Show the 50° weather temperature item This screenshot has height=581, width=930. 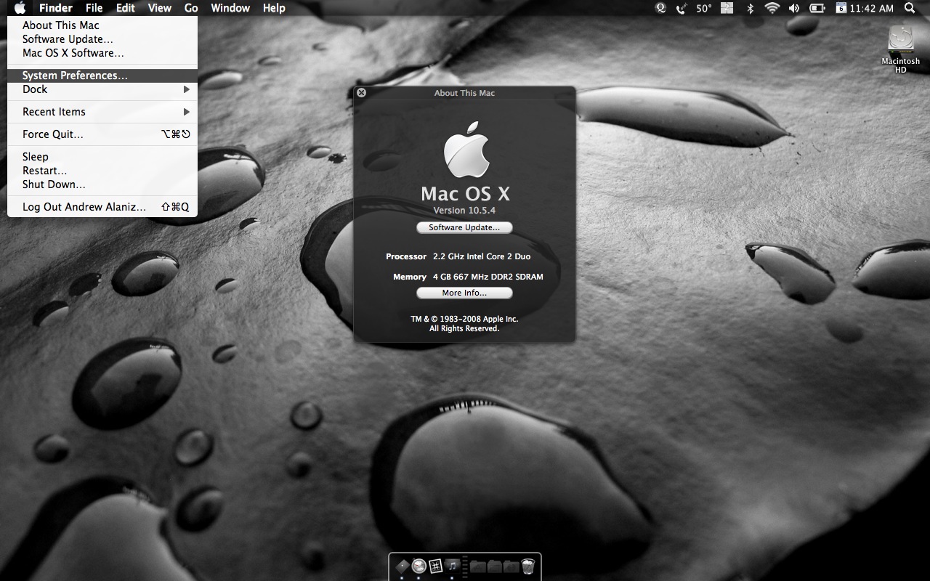(x=704, y=8)
